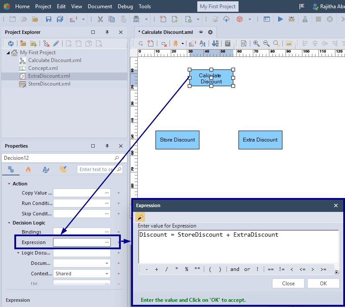The height and width of the screenshot is (307, 345).
Task: Open the Tools menu
Action: 145,7
